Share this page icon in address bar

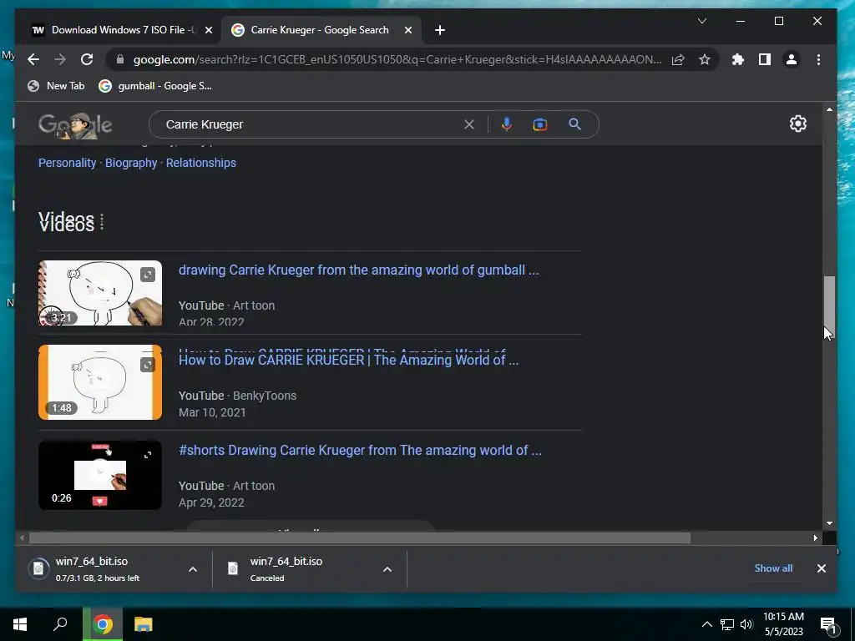coord(678,59)
